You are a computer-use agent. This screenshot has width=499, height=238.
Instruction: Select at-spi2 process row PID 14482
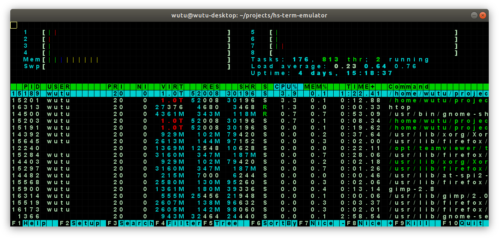click(250, 175)
